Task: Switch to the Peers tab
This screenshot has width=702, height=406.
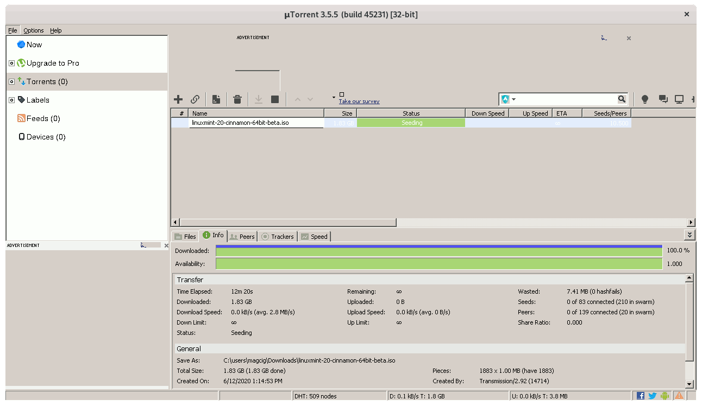Action: [x=242, y=236]
